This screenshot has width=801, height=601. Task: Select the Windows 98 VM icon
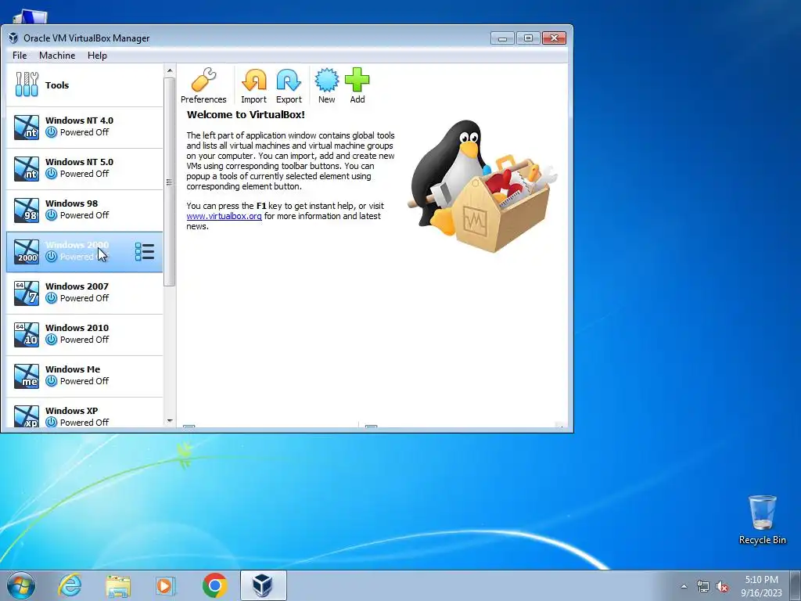[x=26, y=210]
